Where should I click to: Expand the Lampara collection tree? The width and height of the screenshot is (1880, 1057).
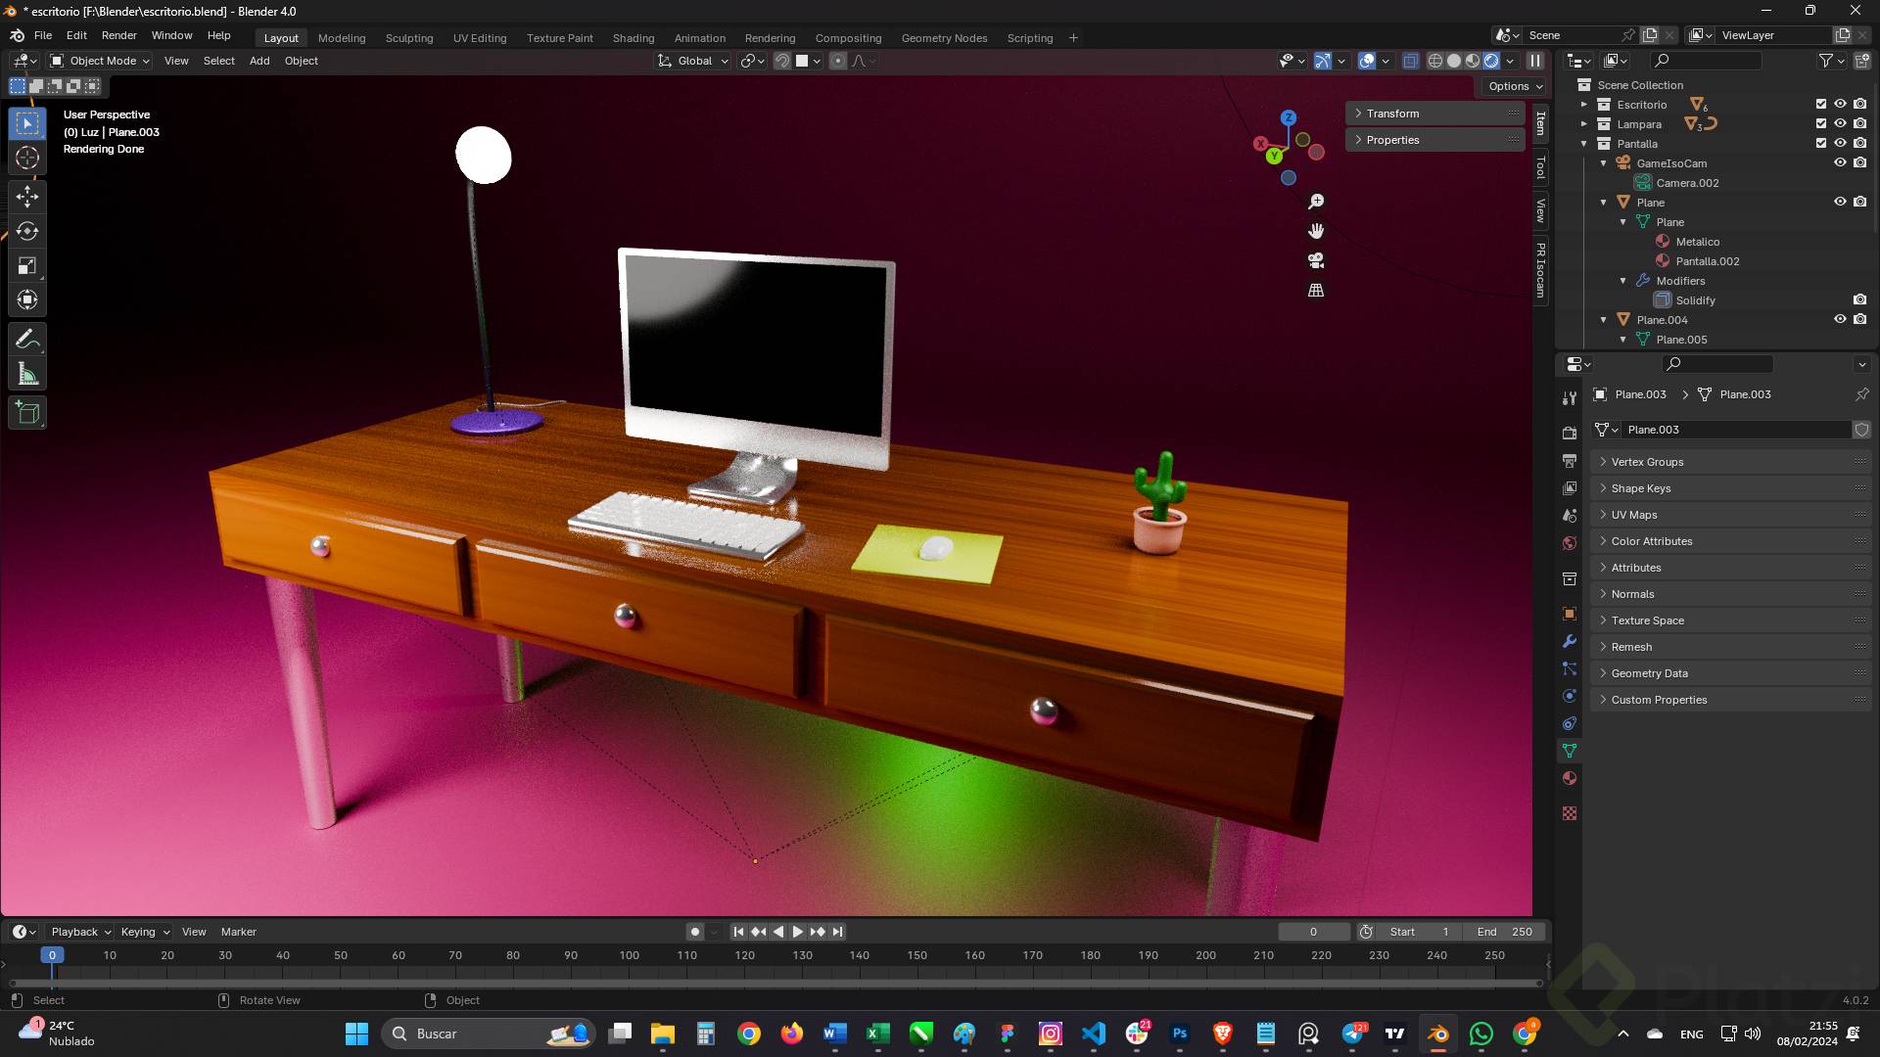[x=1584, y=124]
